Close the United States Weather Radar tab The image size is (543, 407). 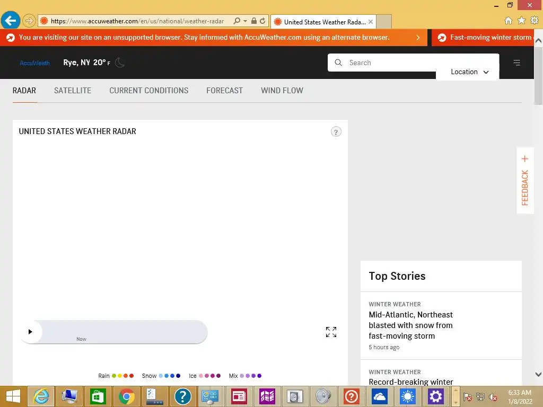371,22
